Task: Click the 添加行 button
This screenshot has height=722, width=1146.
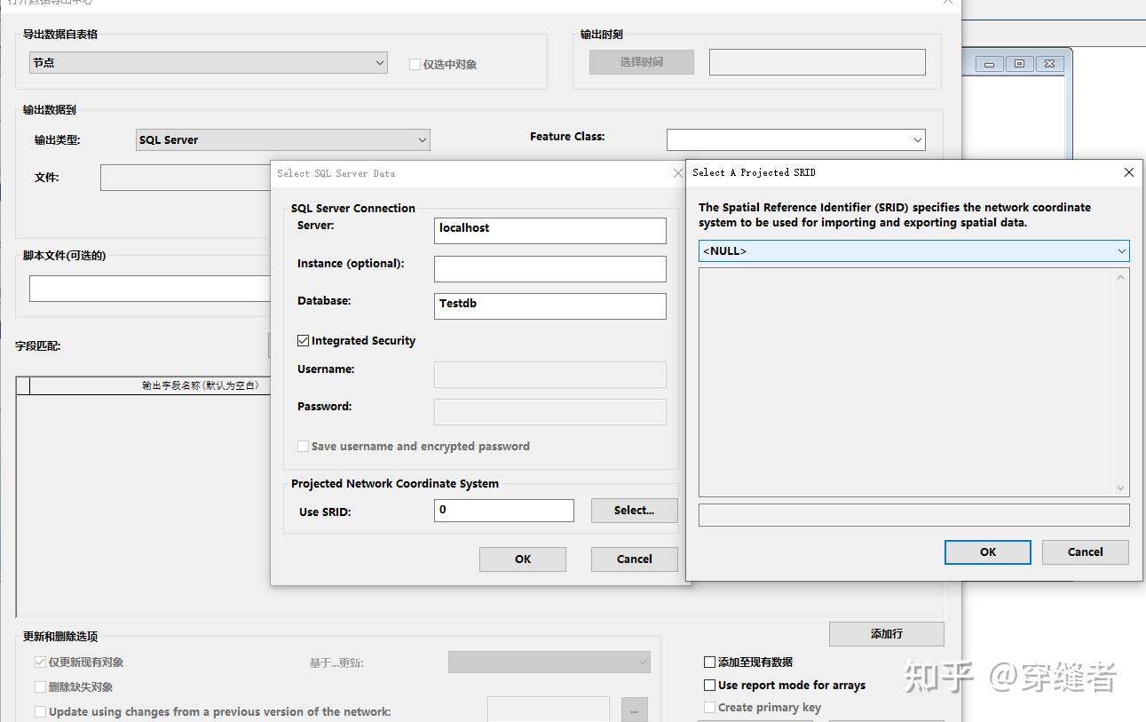Action: click(x=886, y=633)
